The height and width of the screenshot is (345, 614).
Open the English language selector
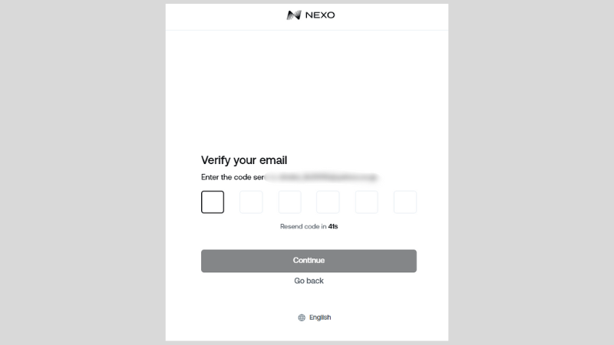click(315, 317)
